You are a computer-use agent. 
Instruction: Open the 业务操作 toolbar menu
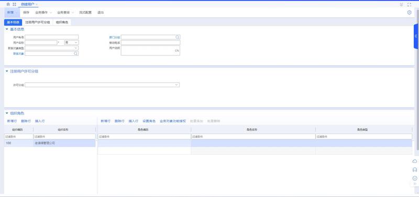click(43, 13)
